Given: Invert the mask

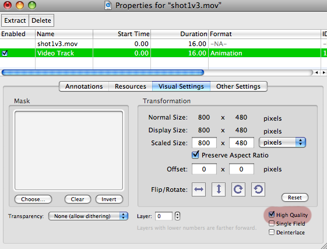Looking at the screenshot, I should pos(109,199).
